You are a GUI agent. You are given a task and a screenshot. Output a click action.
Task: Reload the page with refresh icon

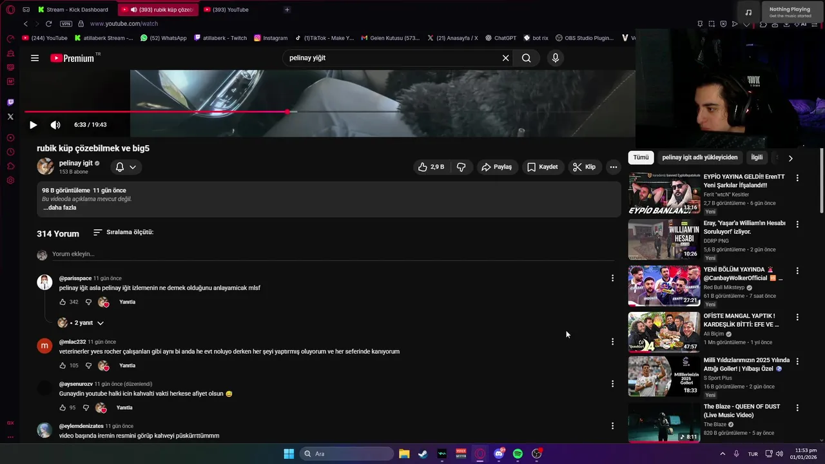coord(48,24)
